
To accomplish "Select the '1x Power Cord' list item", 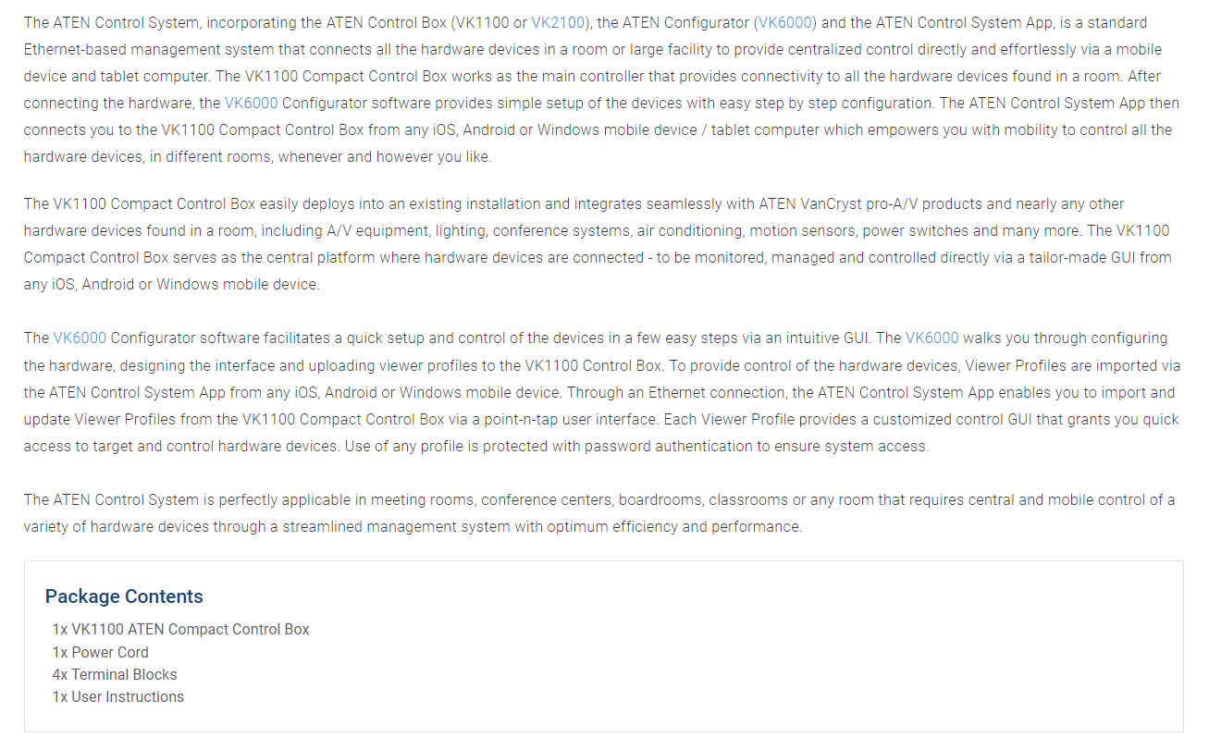I will [x=100, y=652].
